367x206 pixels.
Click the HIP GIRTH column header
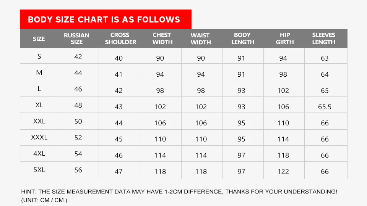(284, 39)
